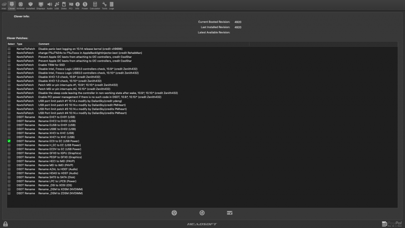Viewport: 405px width, 228px height.
Task: Select 'Patch MSI or pin interrupts #1' row
Action: point(202,85)
